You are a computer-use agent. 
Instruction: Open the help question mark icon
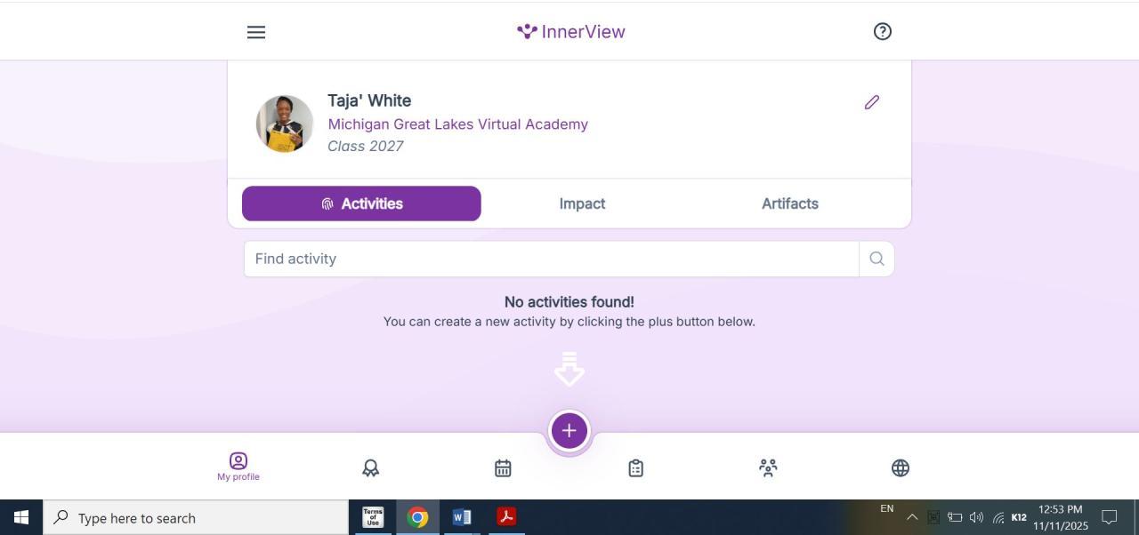pos(882,31)
